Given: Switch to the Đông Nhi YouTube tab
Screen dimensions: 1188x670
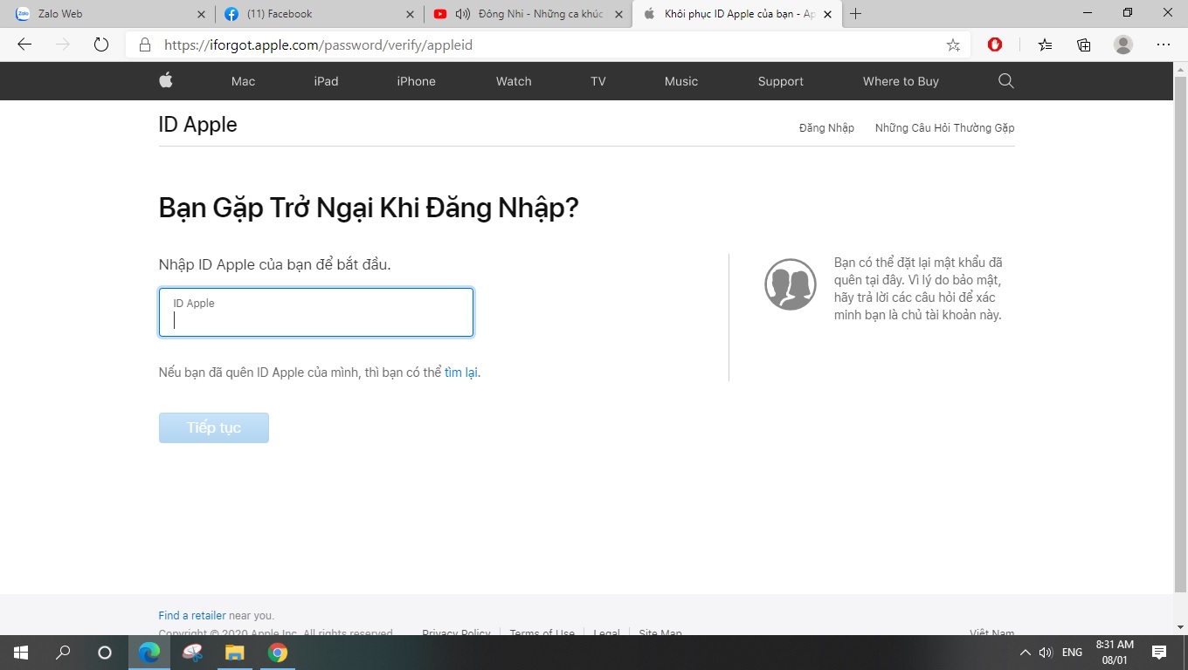Looking at the screenshot, I should [528, 14].
